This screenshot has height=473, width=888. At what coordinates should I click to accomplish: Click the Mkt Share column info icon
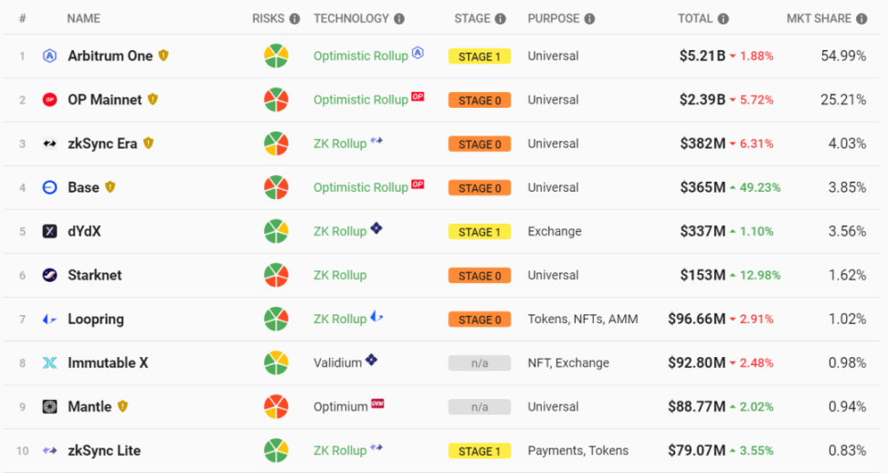coord(862,18)
